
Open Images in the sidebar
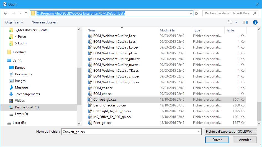[20, 81]
